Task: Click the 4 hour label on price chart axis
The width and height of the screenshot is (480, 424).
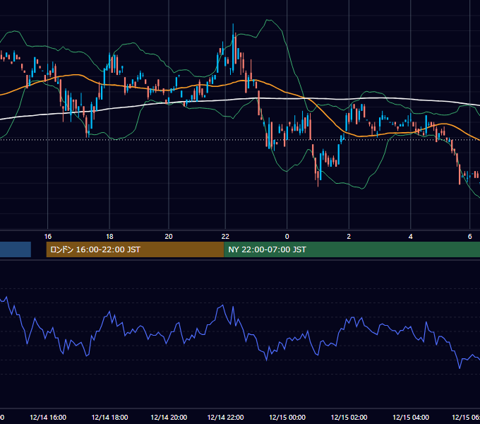Action: pos(411,237)
